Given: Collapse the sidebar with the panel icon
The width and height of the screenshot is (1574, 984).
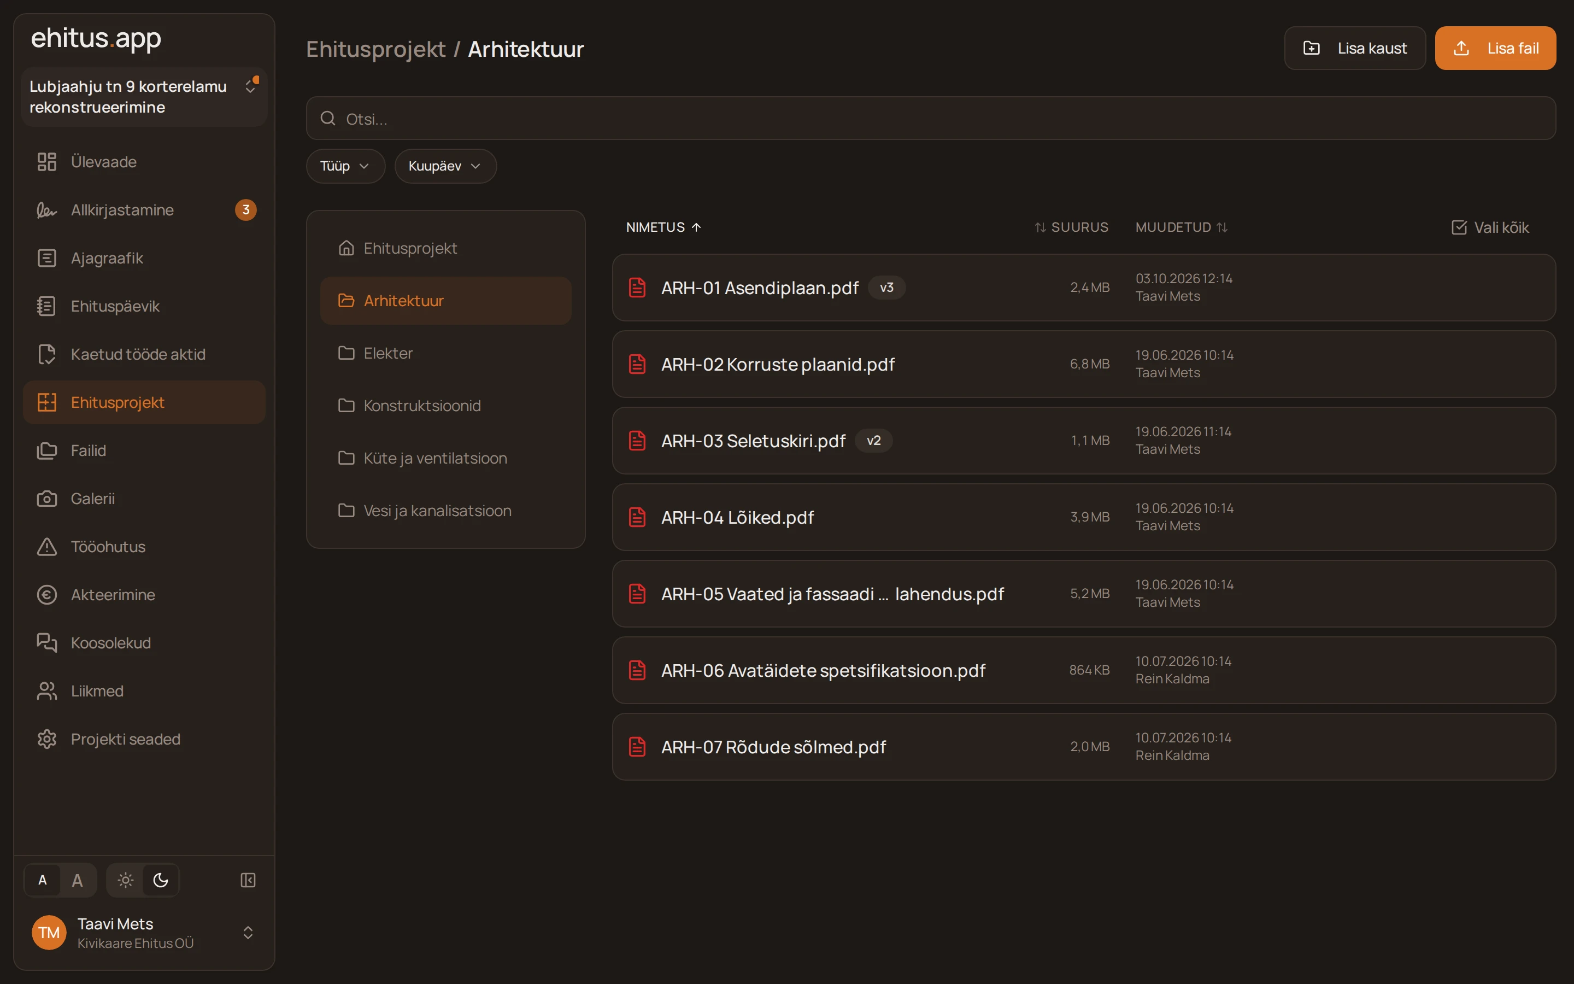Looking at the screenshot, I should tap(248, 880).
